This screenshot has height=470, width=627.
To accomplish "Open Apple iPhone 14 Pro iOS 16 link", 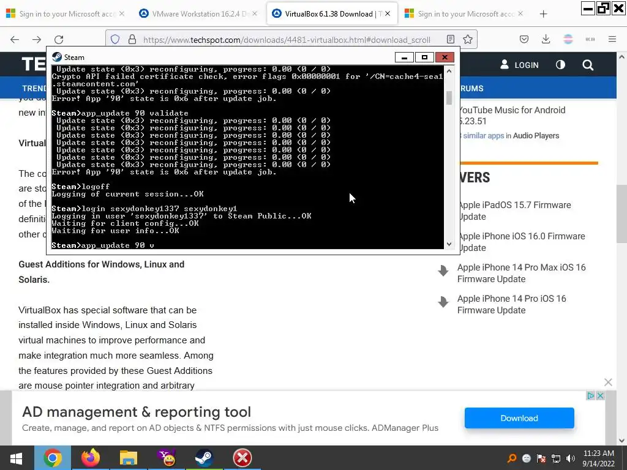I will (x=512, y=304).
